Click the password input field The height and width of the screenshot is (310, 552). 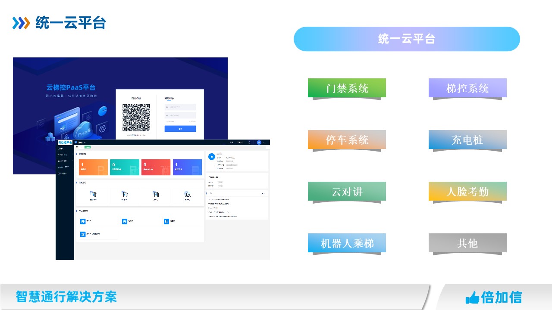180,115
